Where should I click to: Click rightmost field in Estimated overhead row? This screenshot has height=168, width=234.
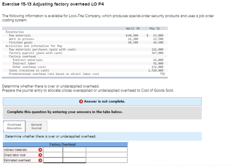pyautogui.click(x=107, y=160)
